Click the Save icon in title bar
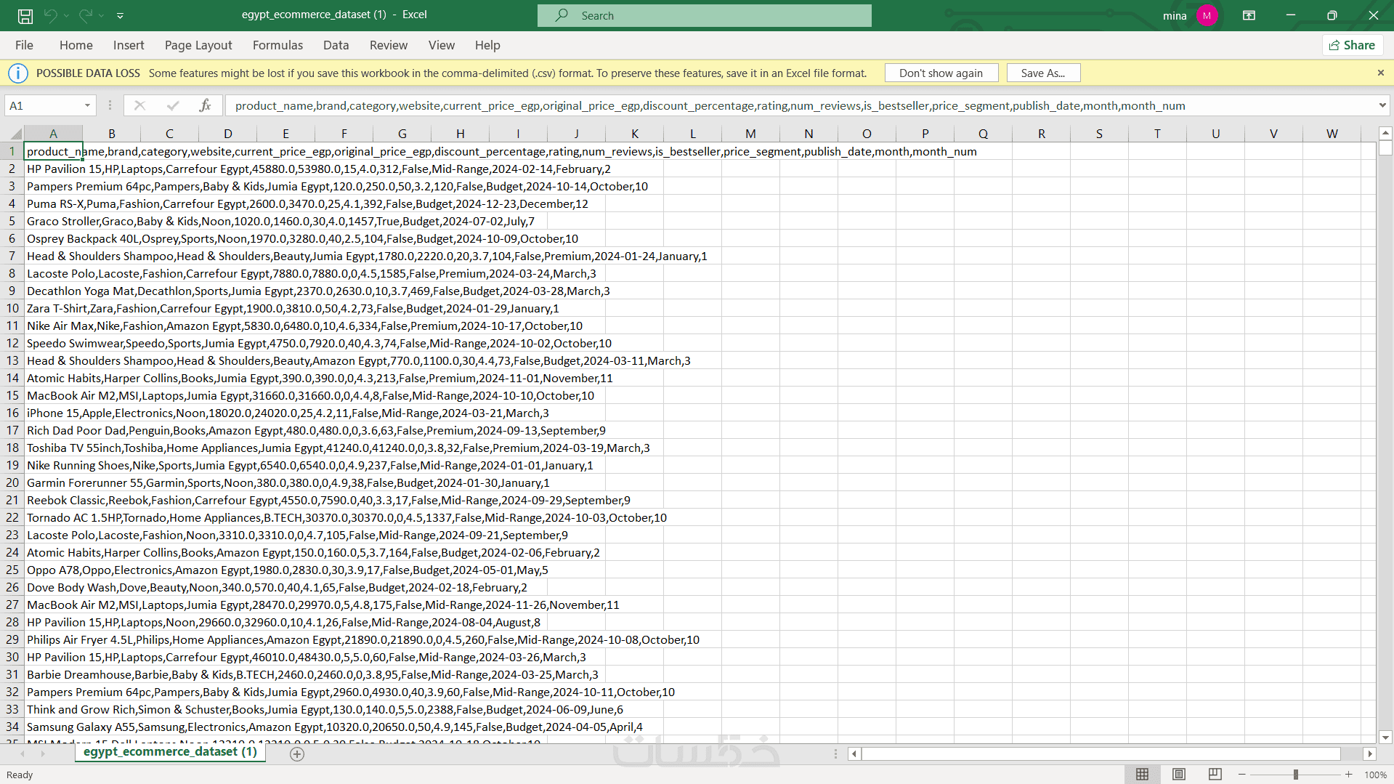Viewport: 1394px width, 784px height. 25,15
